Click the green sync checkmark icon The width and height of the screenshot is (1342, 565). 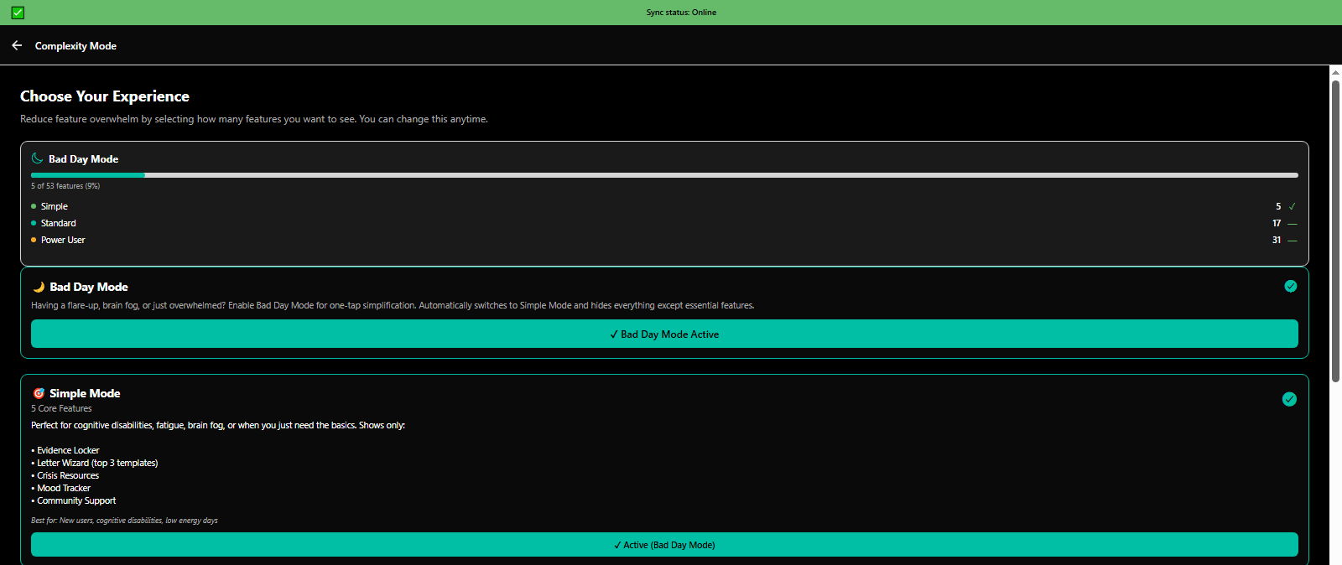[x=18, y=13]
